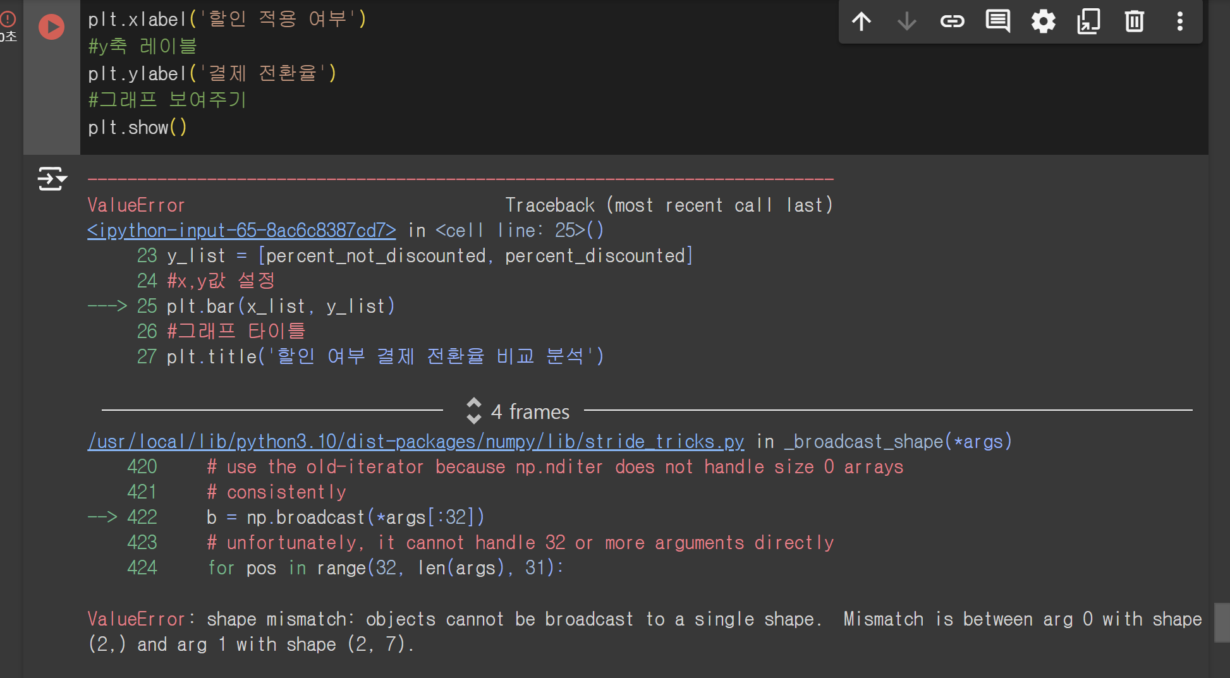Viewport: 1230px width, 678px height.
Task: Click line plt.xlabel('할인 적용 여부')
Action: pyautogui.click(x=228, y=20)
